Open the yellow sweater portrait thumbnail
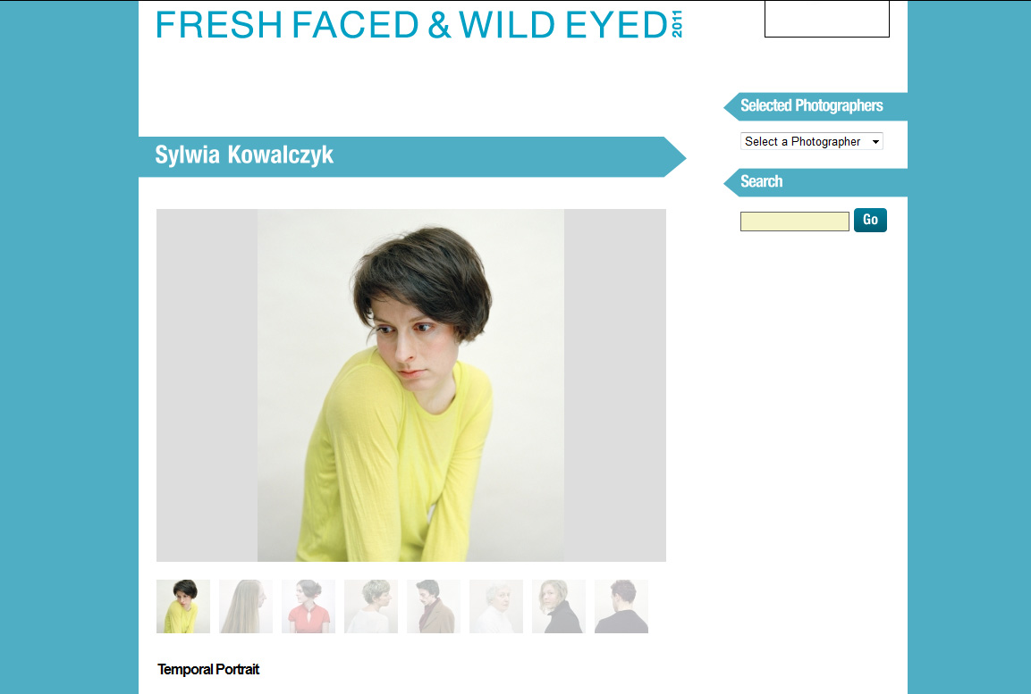1031x694 pixels. pyautogui.click(x=182, y=606)
